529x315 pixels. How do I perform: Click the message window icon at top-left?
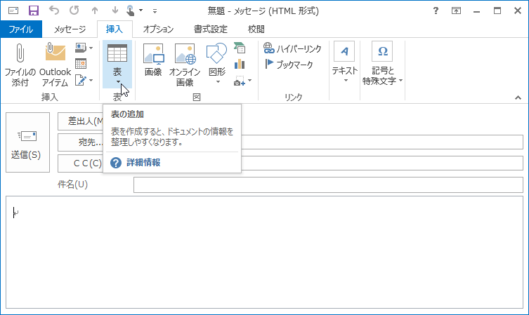pos(13,11)
